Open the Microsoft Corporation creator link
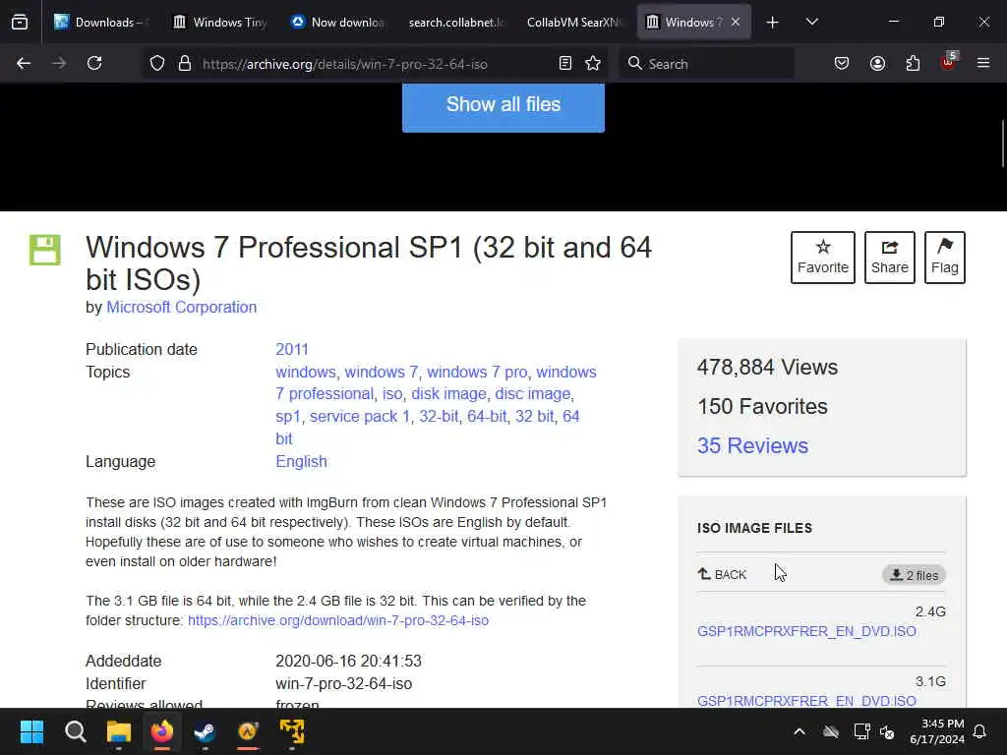 click(x=182, y=308)
